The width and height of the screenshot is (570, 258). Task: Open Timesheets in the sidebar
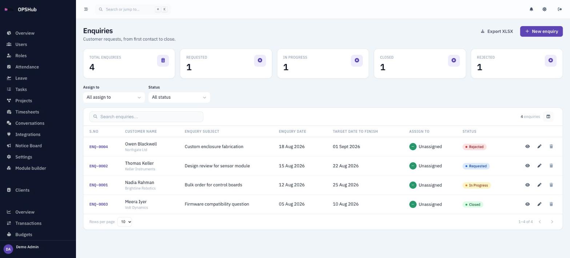(x=38, y=112)
